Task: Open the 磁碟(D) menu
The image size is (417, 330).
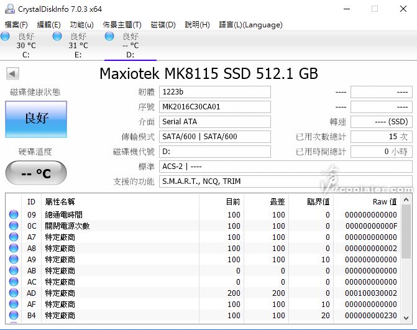Action: coord(163,25)
